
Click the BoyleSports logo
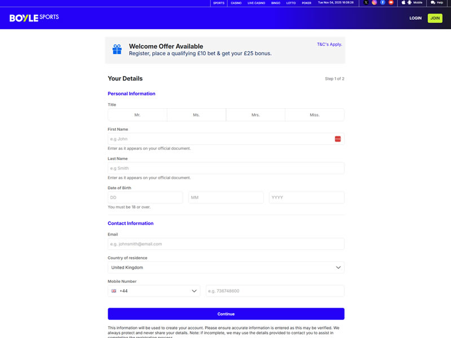(x=34, y=17)
